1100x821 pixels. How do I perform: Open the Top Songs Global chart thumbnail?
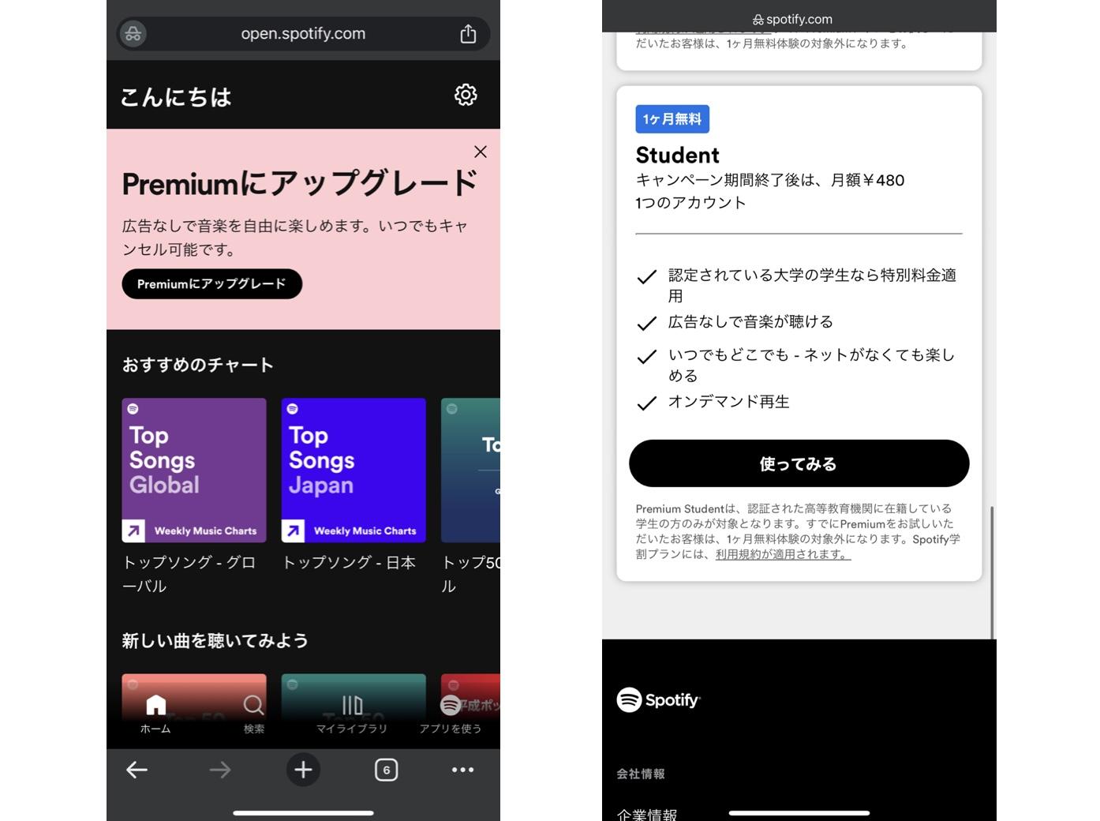coord(194,470)
